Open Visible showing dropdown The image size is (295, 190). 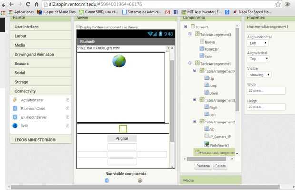tap(259, 75)
